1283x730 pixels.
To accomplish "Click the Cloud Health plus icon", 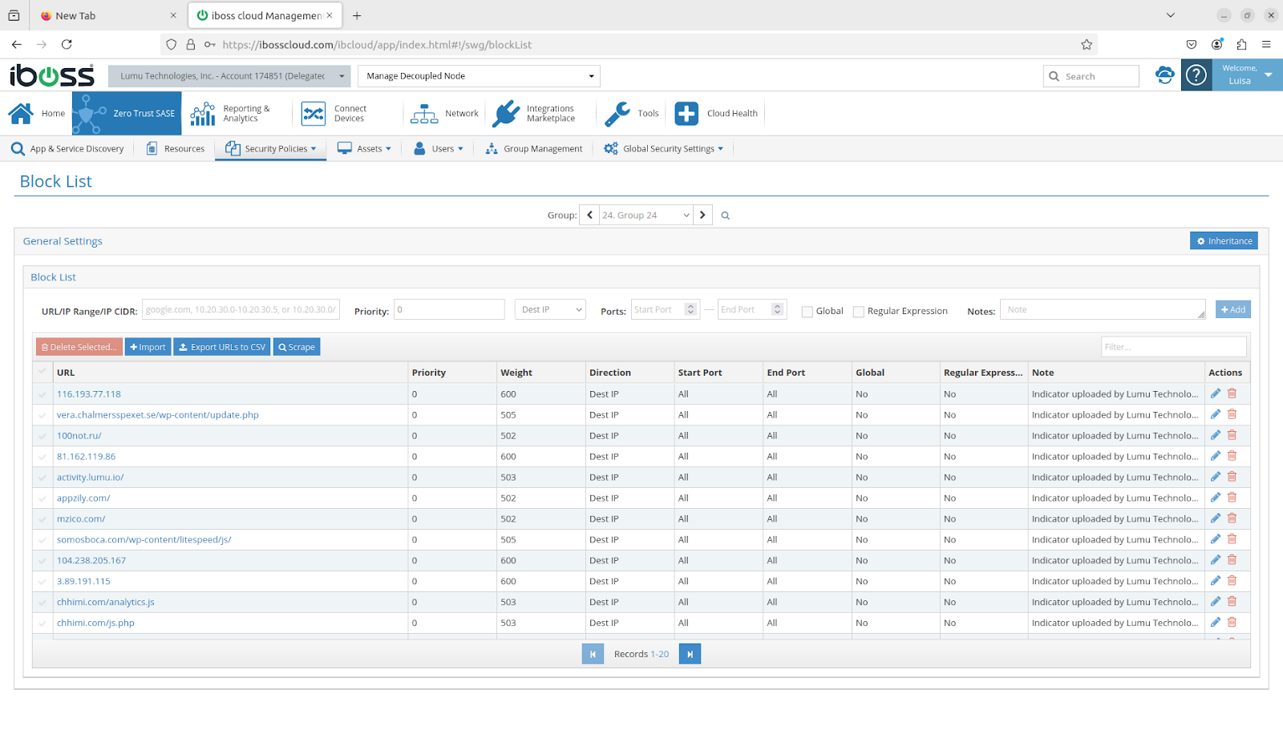I will [686, 114].
